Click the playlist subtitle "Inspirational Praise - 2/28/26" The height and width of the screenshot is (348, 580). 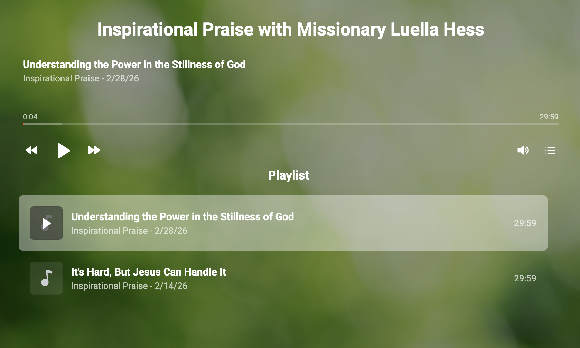129,231
